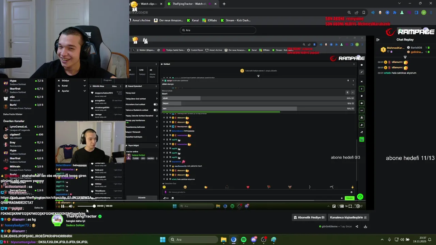
Task: Mute the clip volume speaker icon
Action: pyautogui.click(x=71, y=206)
